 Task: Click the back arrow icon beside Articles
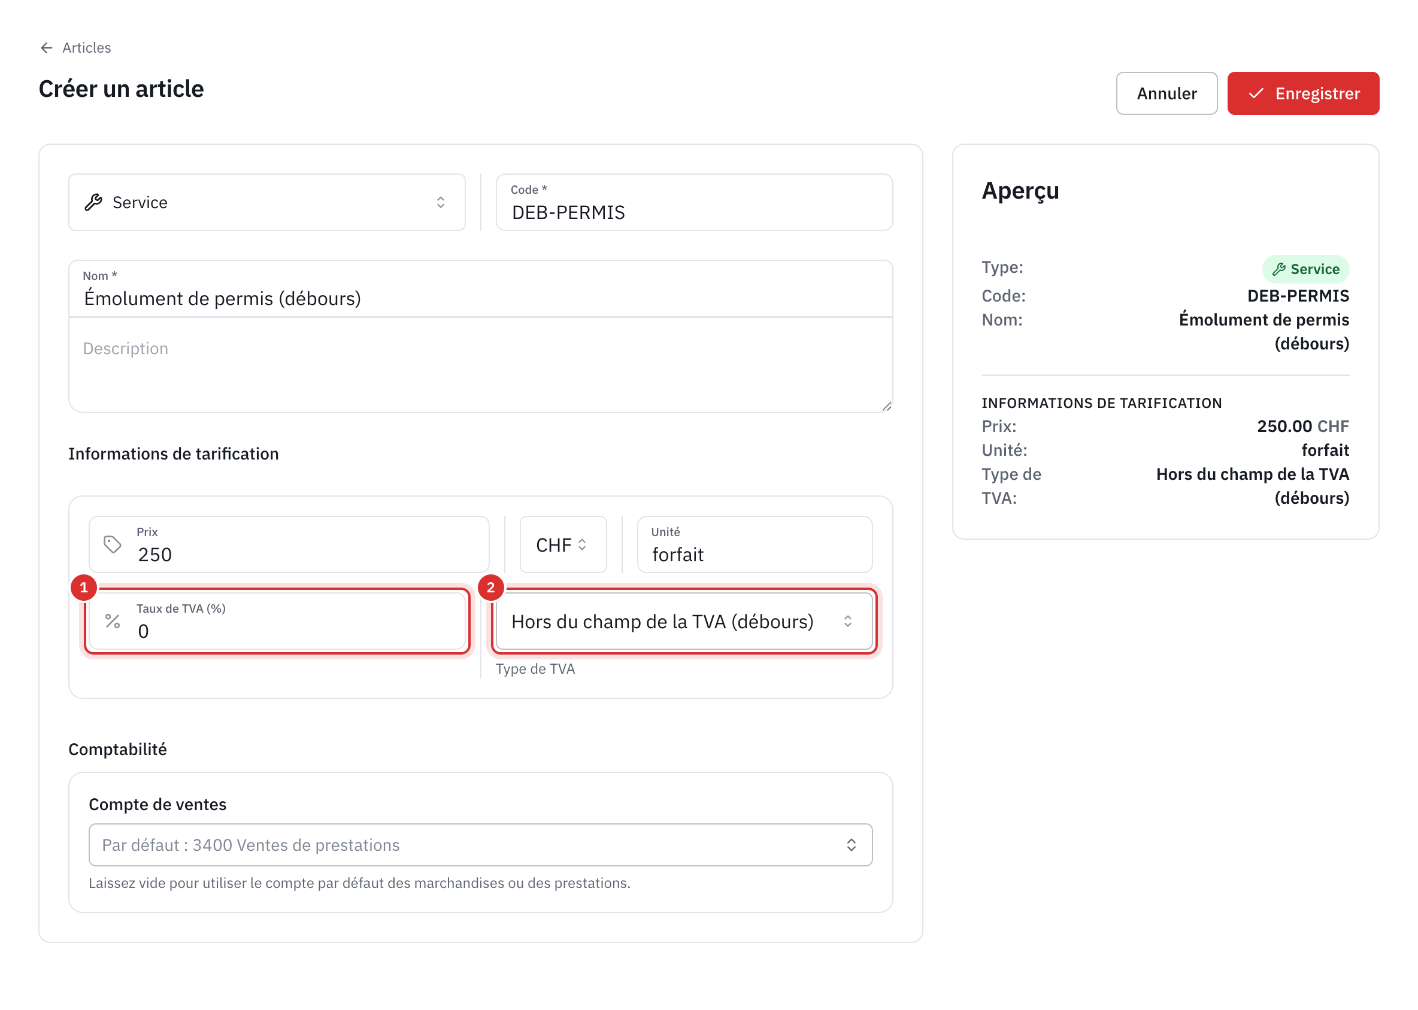pyautogui.click(x=46, y=48)
